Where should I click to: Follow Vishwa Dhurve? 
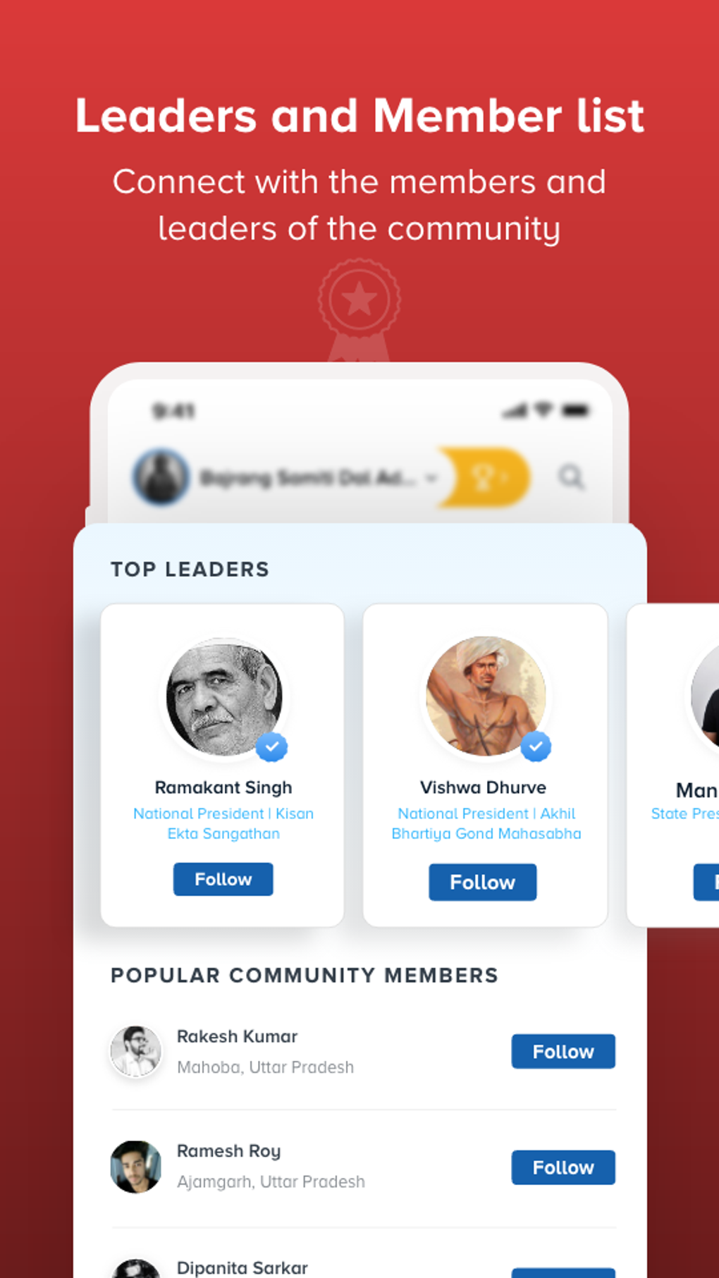pyautogui.click(x=483, y=882)
